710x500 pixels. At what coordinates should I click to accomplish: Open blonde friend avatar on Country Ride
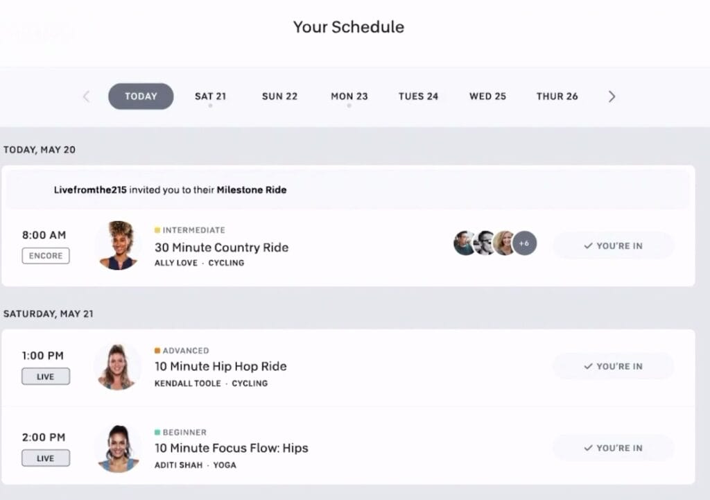(x=504, y=243)
